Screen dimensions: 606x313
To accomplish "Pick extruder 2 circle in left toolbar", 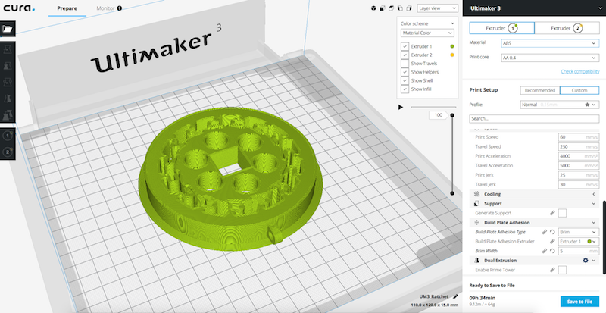I will tap(8, 152).
